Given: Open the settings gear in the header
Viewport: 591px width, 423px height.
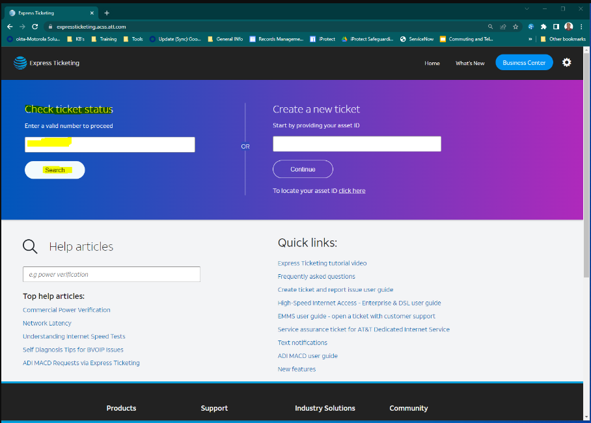Looking at the screenshot, I should 566,62.
